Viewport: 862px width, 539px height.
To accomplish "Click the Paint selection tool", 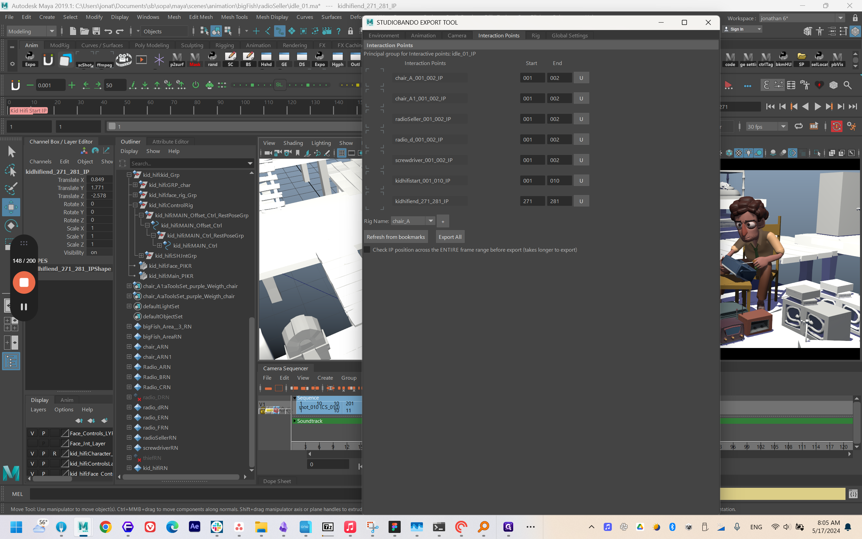I will pyautogui.click(x=11, y=188).
